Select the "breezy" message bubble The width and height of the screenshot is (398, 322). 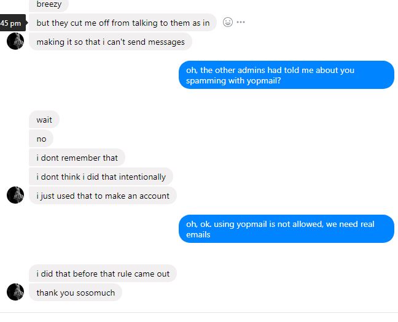pyautogui.click(x=49, y=4)
